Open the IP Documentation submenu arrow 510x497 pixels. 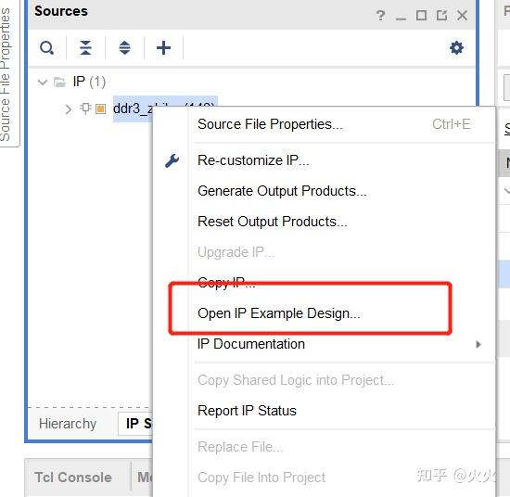click(478, 344)
